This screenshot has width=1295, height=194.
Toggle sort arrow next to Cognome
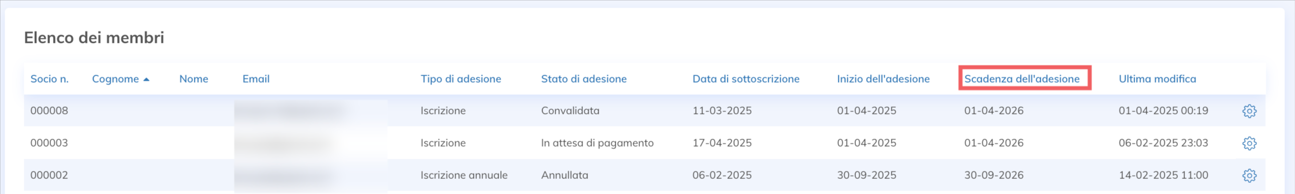pyautogui.click(x=146, y=80)
